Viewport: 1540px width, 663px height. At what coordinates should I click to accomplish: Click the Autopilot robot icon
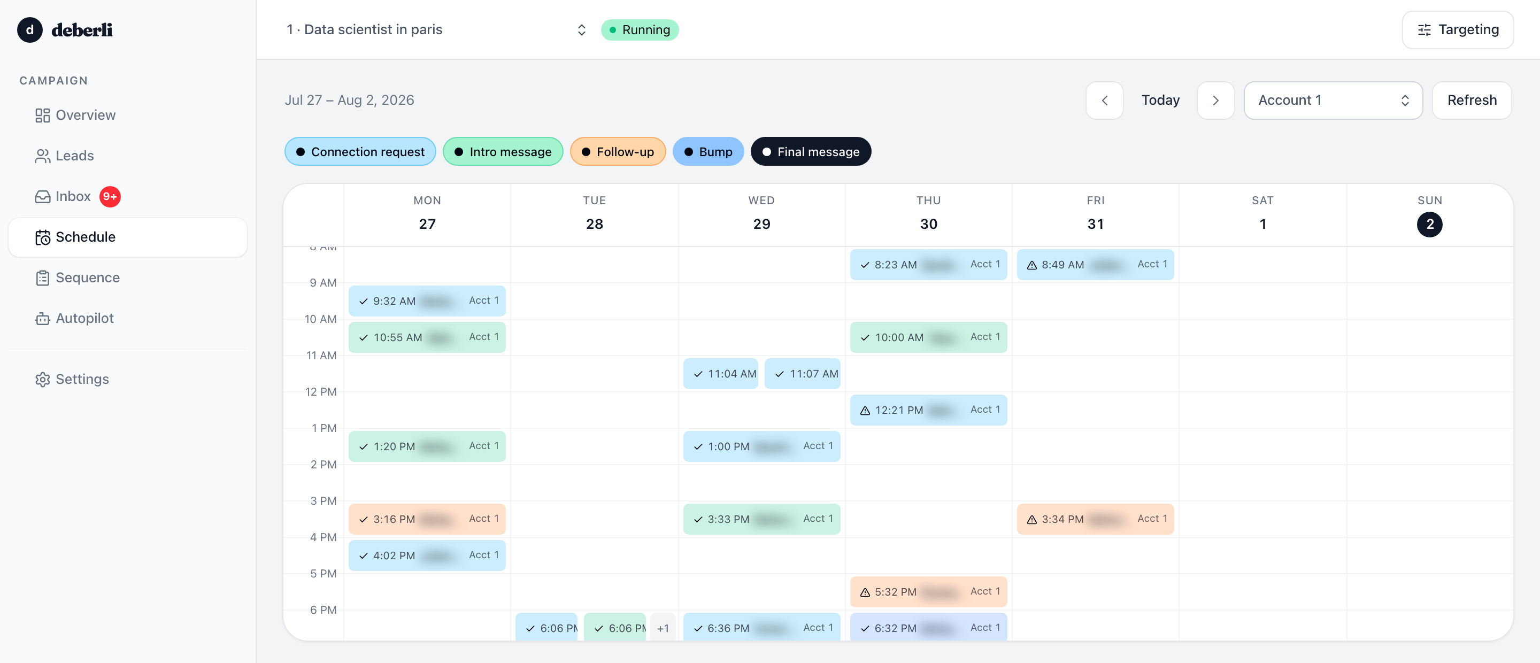(x=42, y=319)
